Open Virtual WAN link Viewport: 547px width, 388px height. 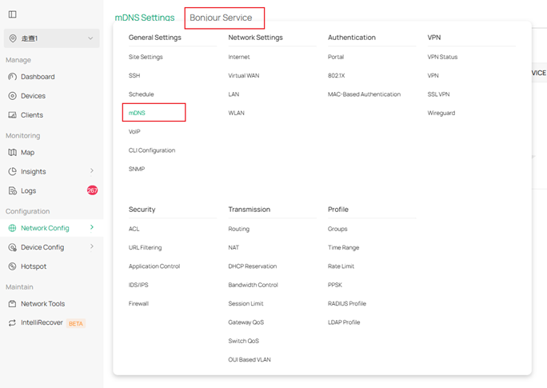click(x=243, y=76)
